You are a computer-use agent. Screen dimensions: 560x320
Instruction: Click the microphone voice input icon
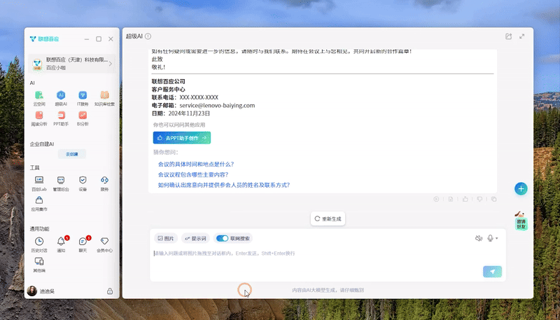491,238
